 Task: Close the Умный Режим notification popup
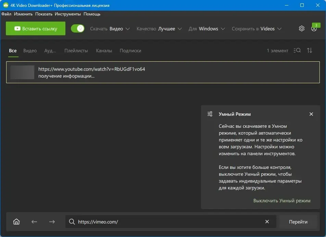point(311,114)
